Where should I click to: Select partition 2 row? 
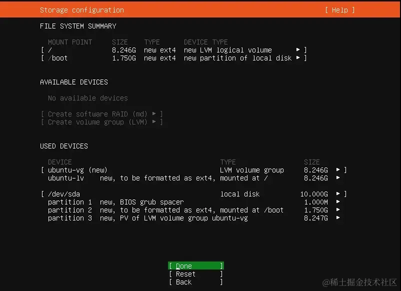tap(194, 210)
